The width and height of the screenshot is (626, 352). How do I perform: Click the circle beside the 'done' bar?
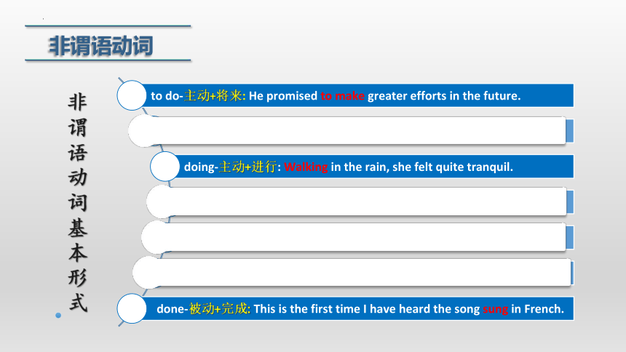tap(132, 308)
